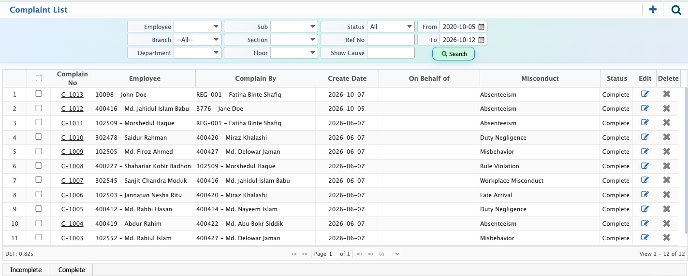Sort by Employee column header
This screenshot has width=688, height=276.
pyautogui.click(x=145, y=78)
